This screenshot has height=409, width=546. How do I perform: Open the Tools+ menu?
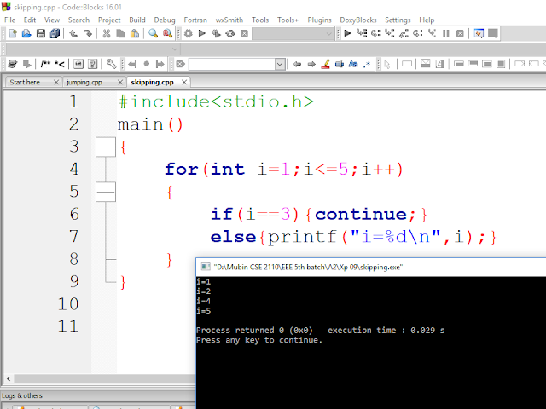point(288,20)
